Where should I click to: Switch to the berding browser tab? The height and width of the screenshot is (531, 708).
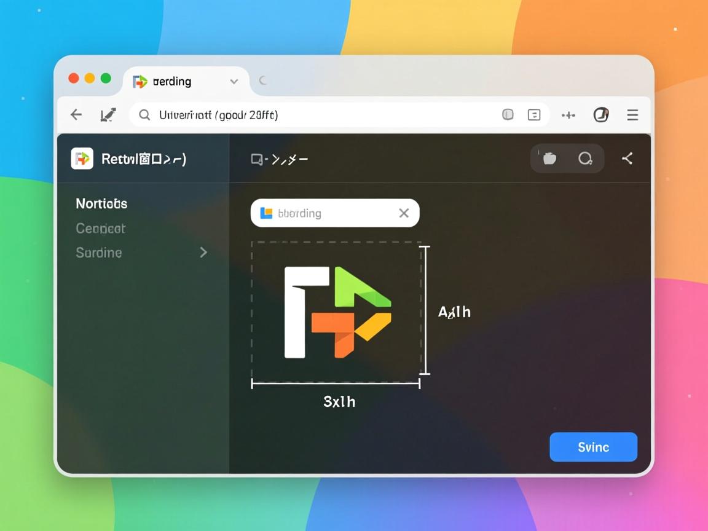[172, 82]
